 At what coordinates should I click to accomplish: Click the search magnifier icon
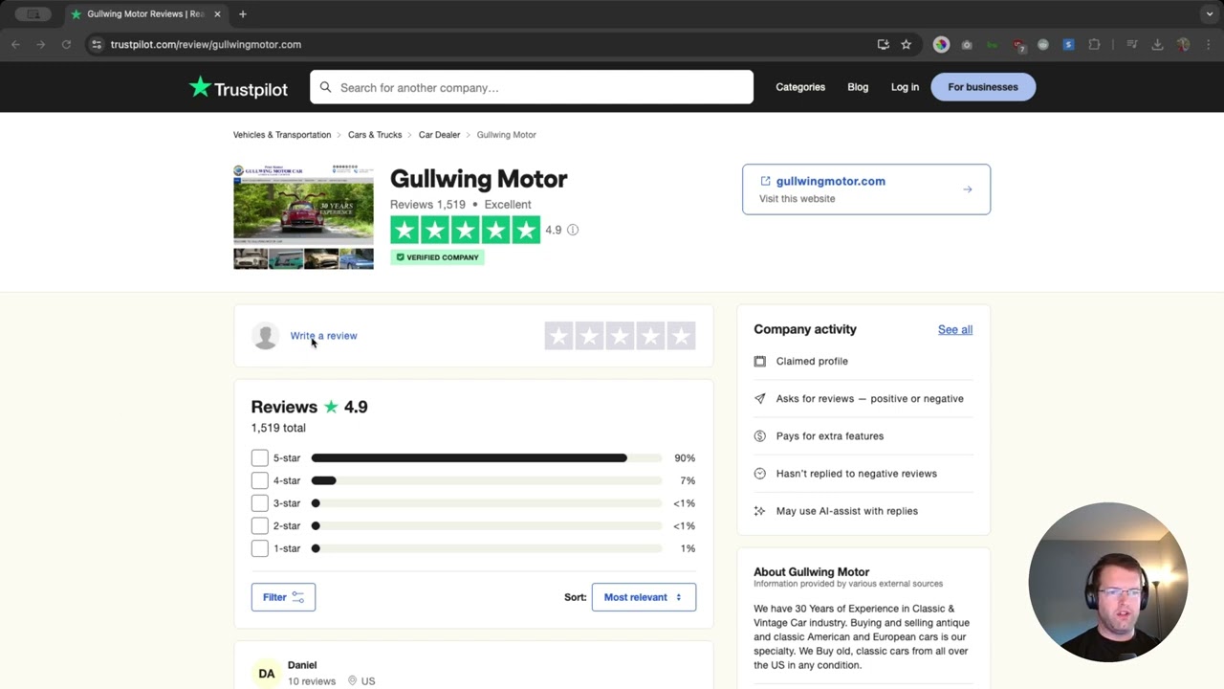point(325,87)
